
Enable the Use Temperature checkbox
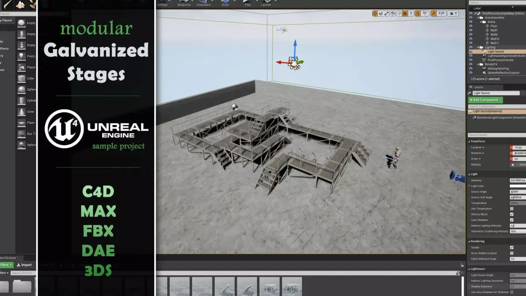(512, 209)
